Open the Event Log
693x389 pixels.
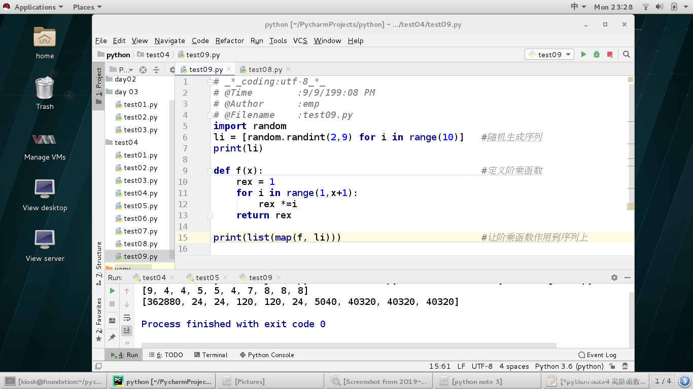click(598, 355)
